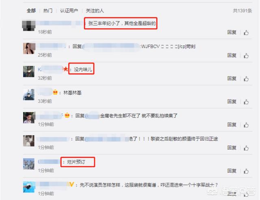Screen dimensions: 260x200
Task: Click avatar beside the 十字军战士 comment
Action: point(29,187)
